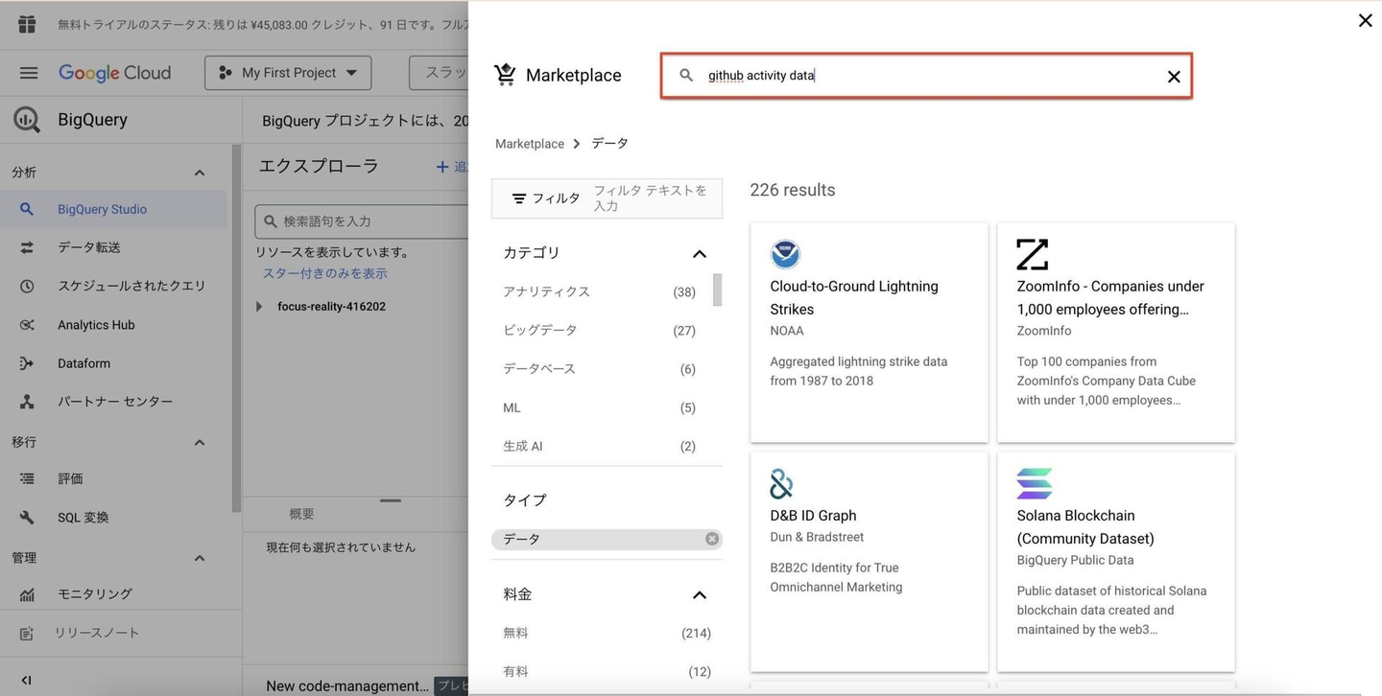1382x696 pixels.
Task: Open the My First Project selector
Action: [288, 73]
